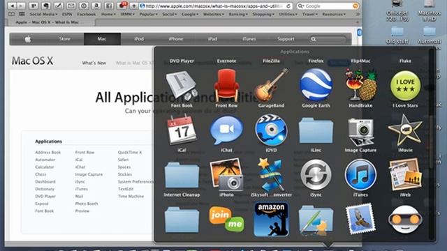The width and height of the screenshot is (447, 251).
Task: Open HandBrake pineapple icon
Action: (x=360, y=85)
